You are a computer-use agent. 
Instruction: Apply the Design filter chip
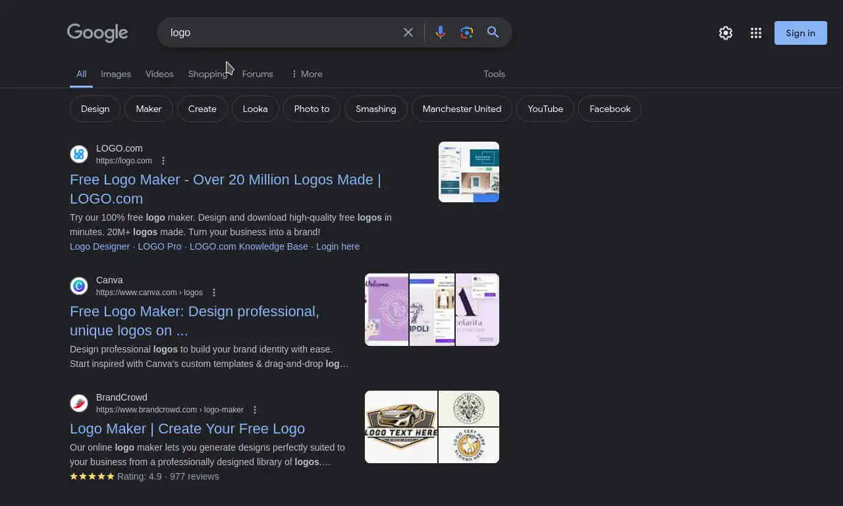[x=95, y=109]
